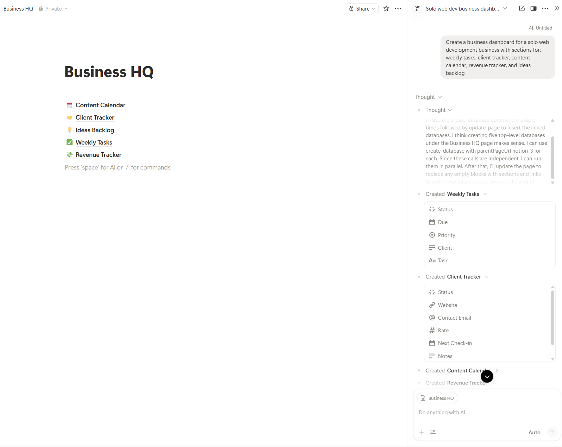
Task: Open the page more options ellipsis menu
Action: [x=398, y=8]
